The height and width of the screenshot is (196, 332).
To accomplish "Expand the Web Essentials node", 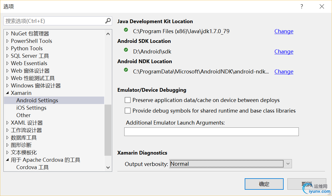I will tap(7, 63).
